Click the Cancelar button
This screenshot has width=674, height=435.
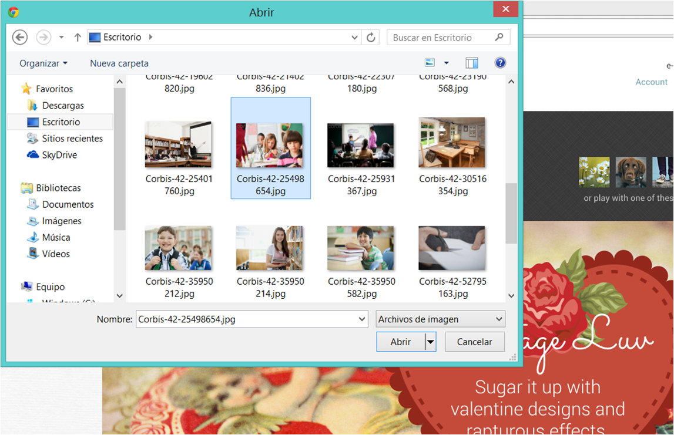pos(475,342)
